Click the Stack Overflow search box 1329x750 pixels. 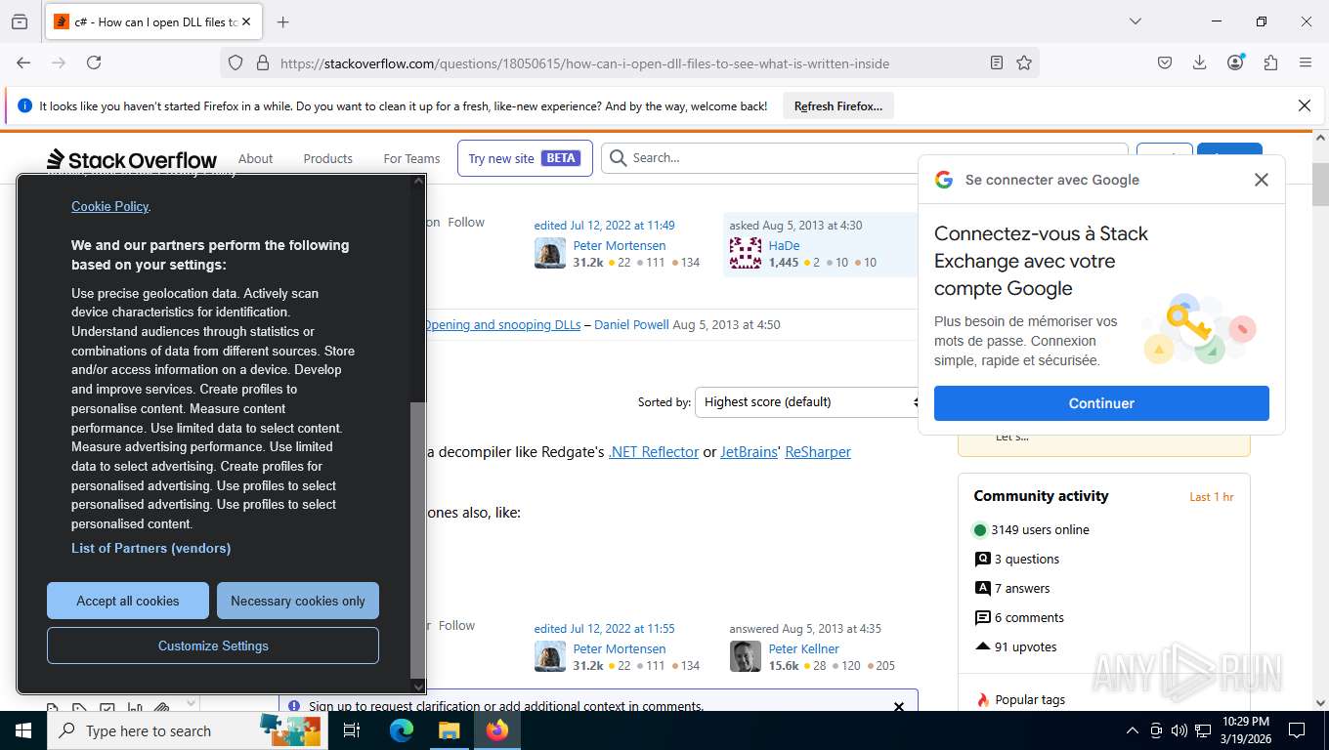click(x=865, y=157)
